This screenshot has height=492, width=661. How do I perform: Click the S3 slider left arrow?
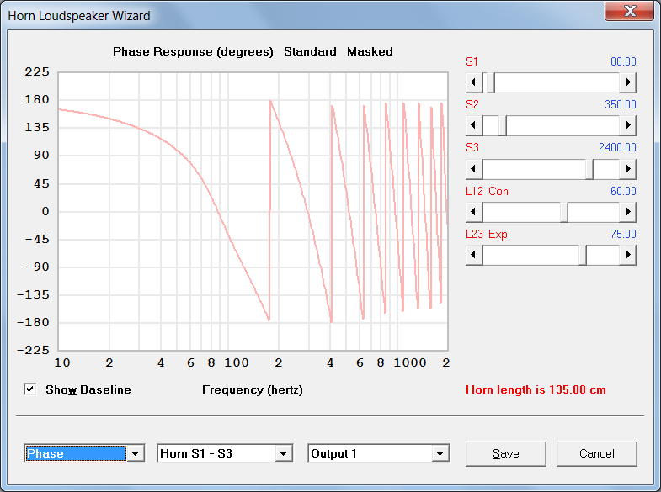pyautogui.click(x=474, y=169)
